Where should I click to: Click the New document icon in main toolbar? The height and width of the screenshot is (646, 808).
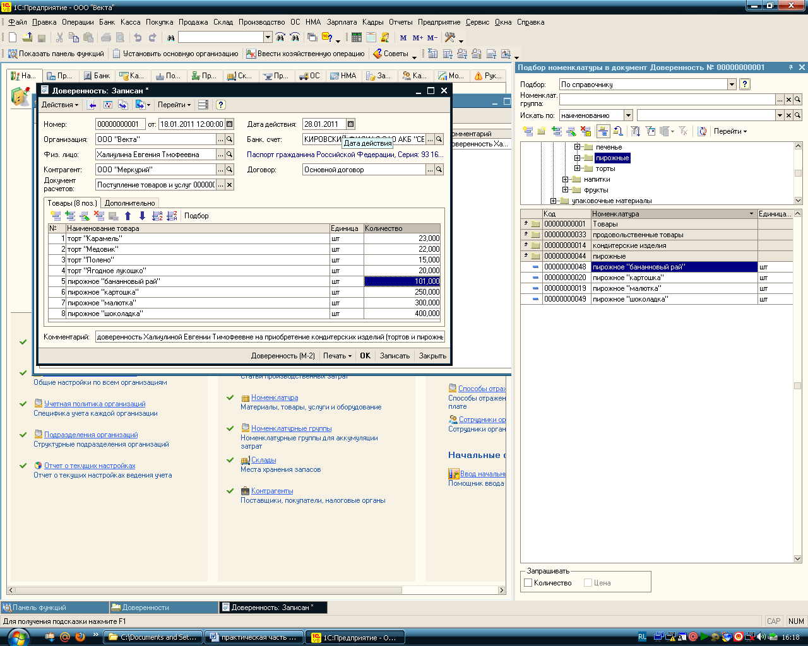tap(13, 38)
